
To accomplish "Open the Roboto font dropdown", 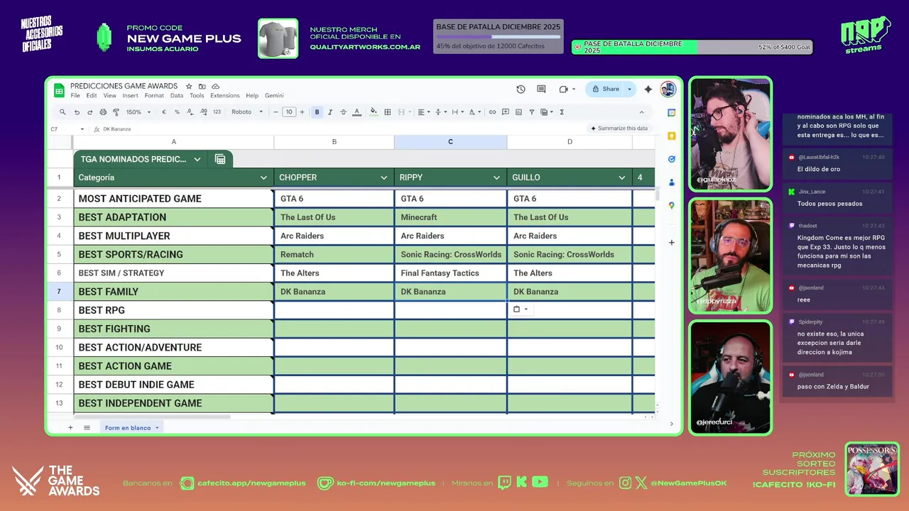I will tap(247, 112).
